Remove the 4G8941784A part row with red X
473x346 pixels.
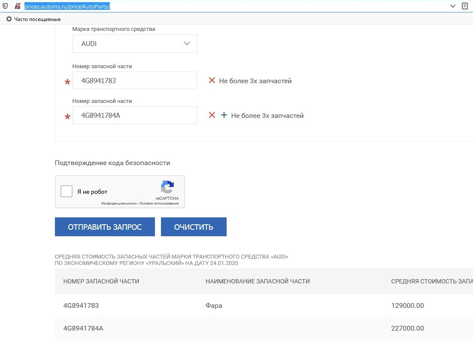(x=212, y=115)
